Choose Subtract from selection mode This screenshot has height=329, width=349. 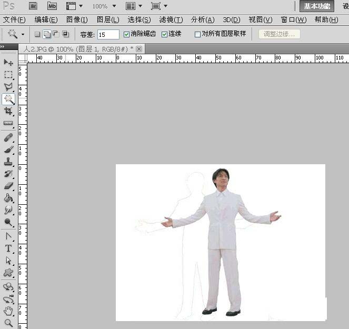pos(56,34)
